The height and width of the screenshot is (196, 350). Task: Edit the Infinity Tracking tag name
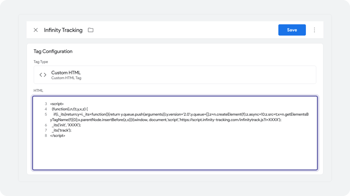[x=63, y=30]
